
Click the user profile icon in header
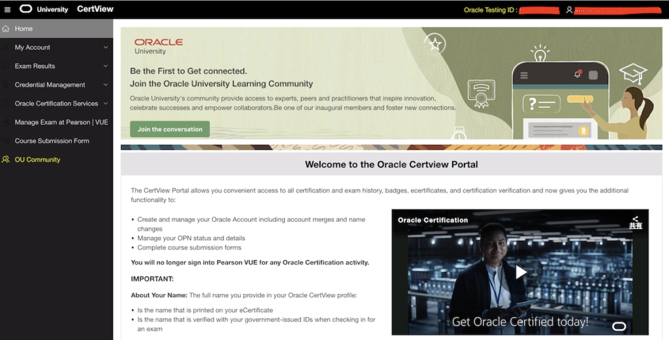click(x=569, y=10)
